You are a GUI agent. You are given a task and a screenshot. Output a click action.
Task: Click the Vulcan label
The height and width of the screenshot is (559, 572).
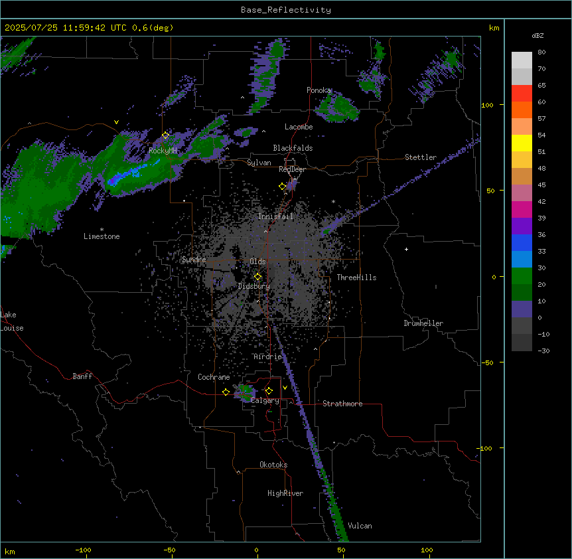tap(360, 526)
